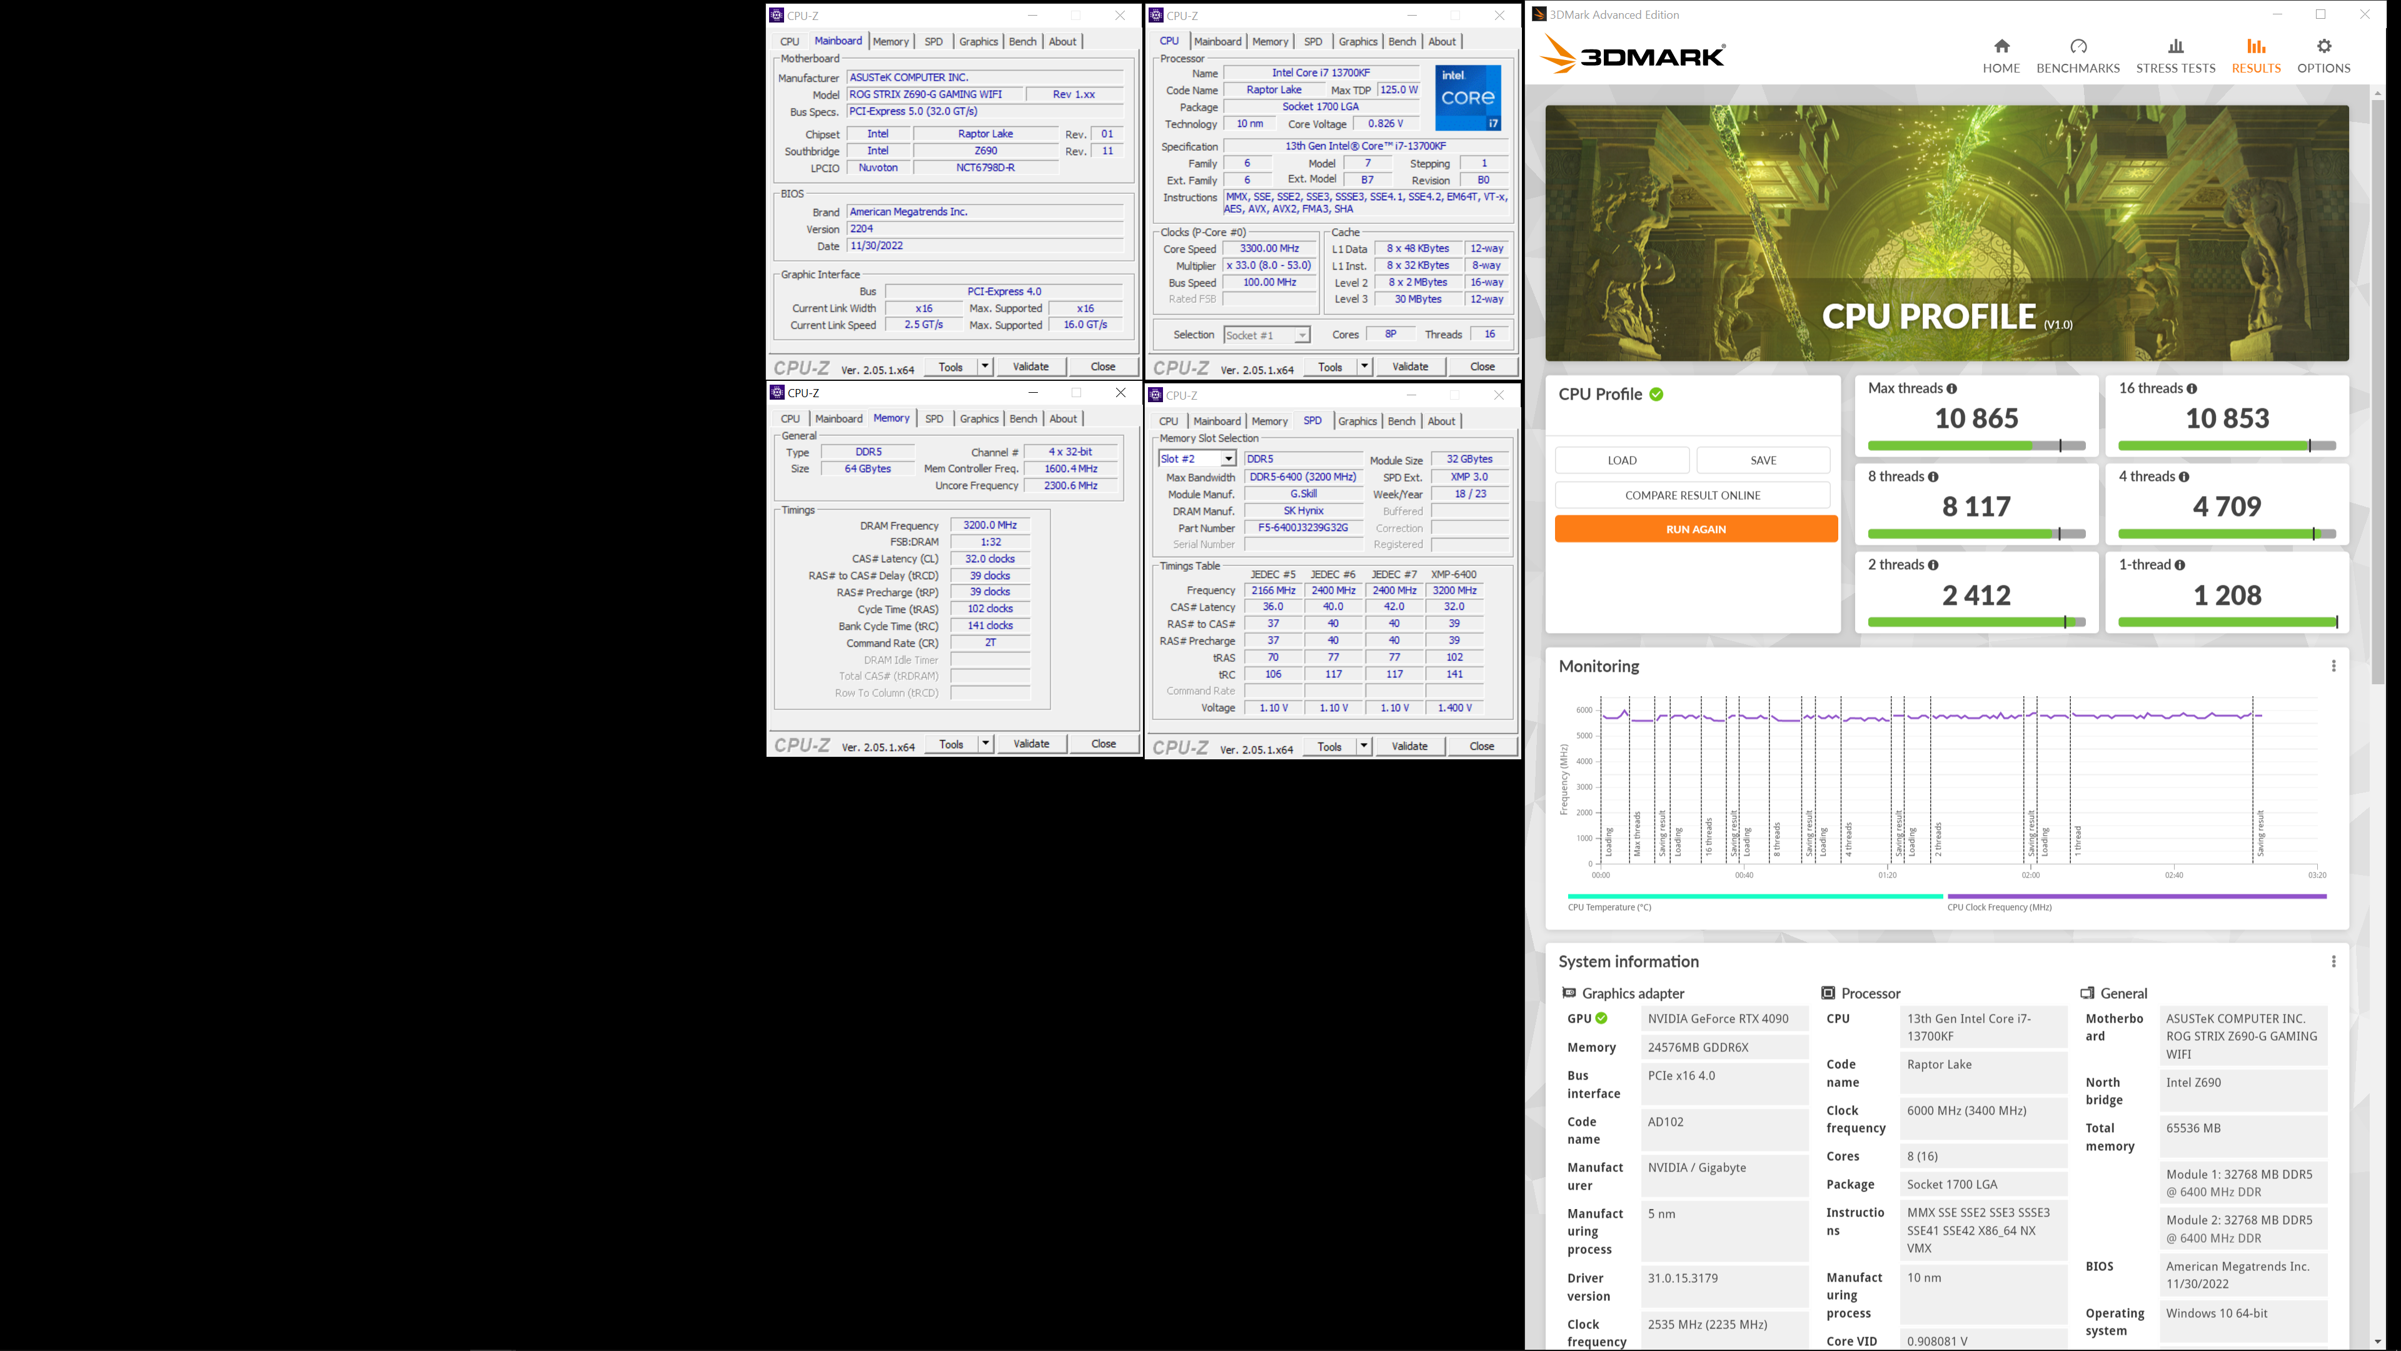This screenshot has height=1351, width=2401.
Task: Click info icon next to 8 threads
Action: 1933,477
